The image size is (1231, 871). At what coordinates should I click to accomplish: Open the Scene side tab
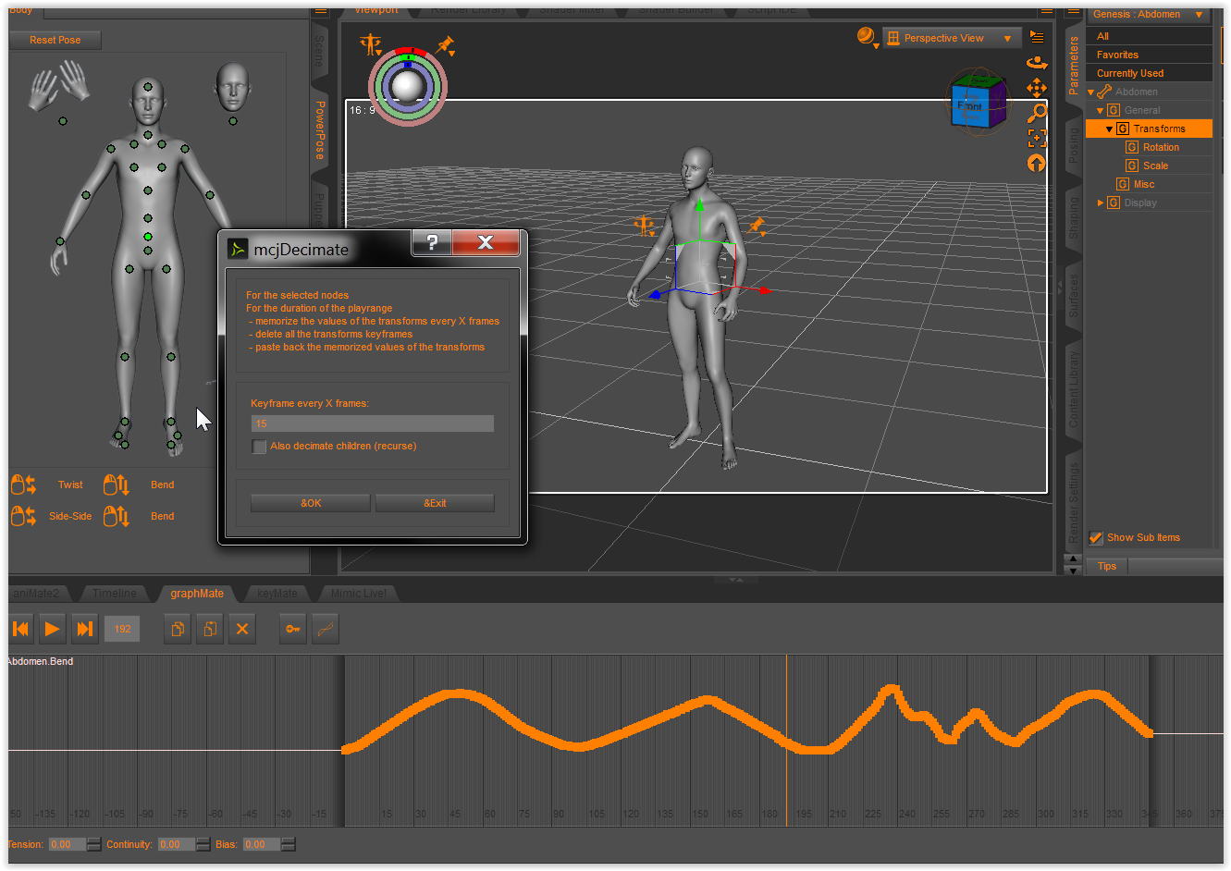[320, 52]
